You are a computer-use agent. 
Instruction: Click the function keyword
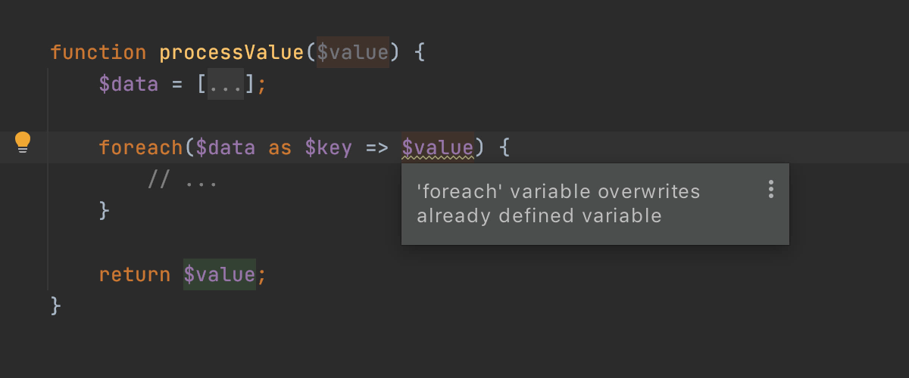coord(98,52)
